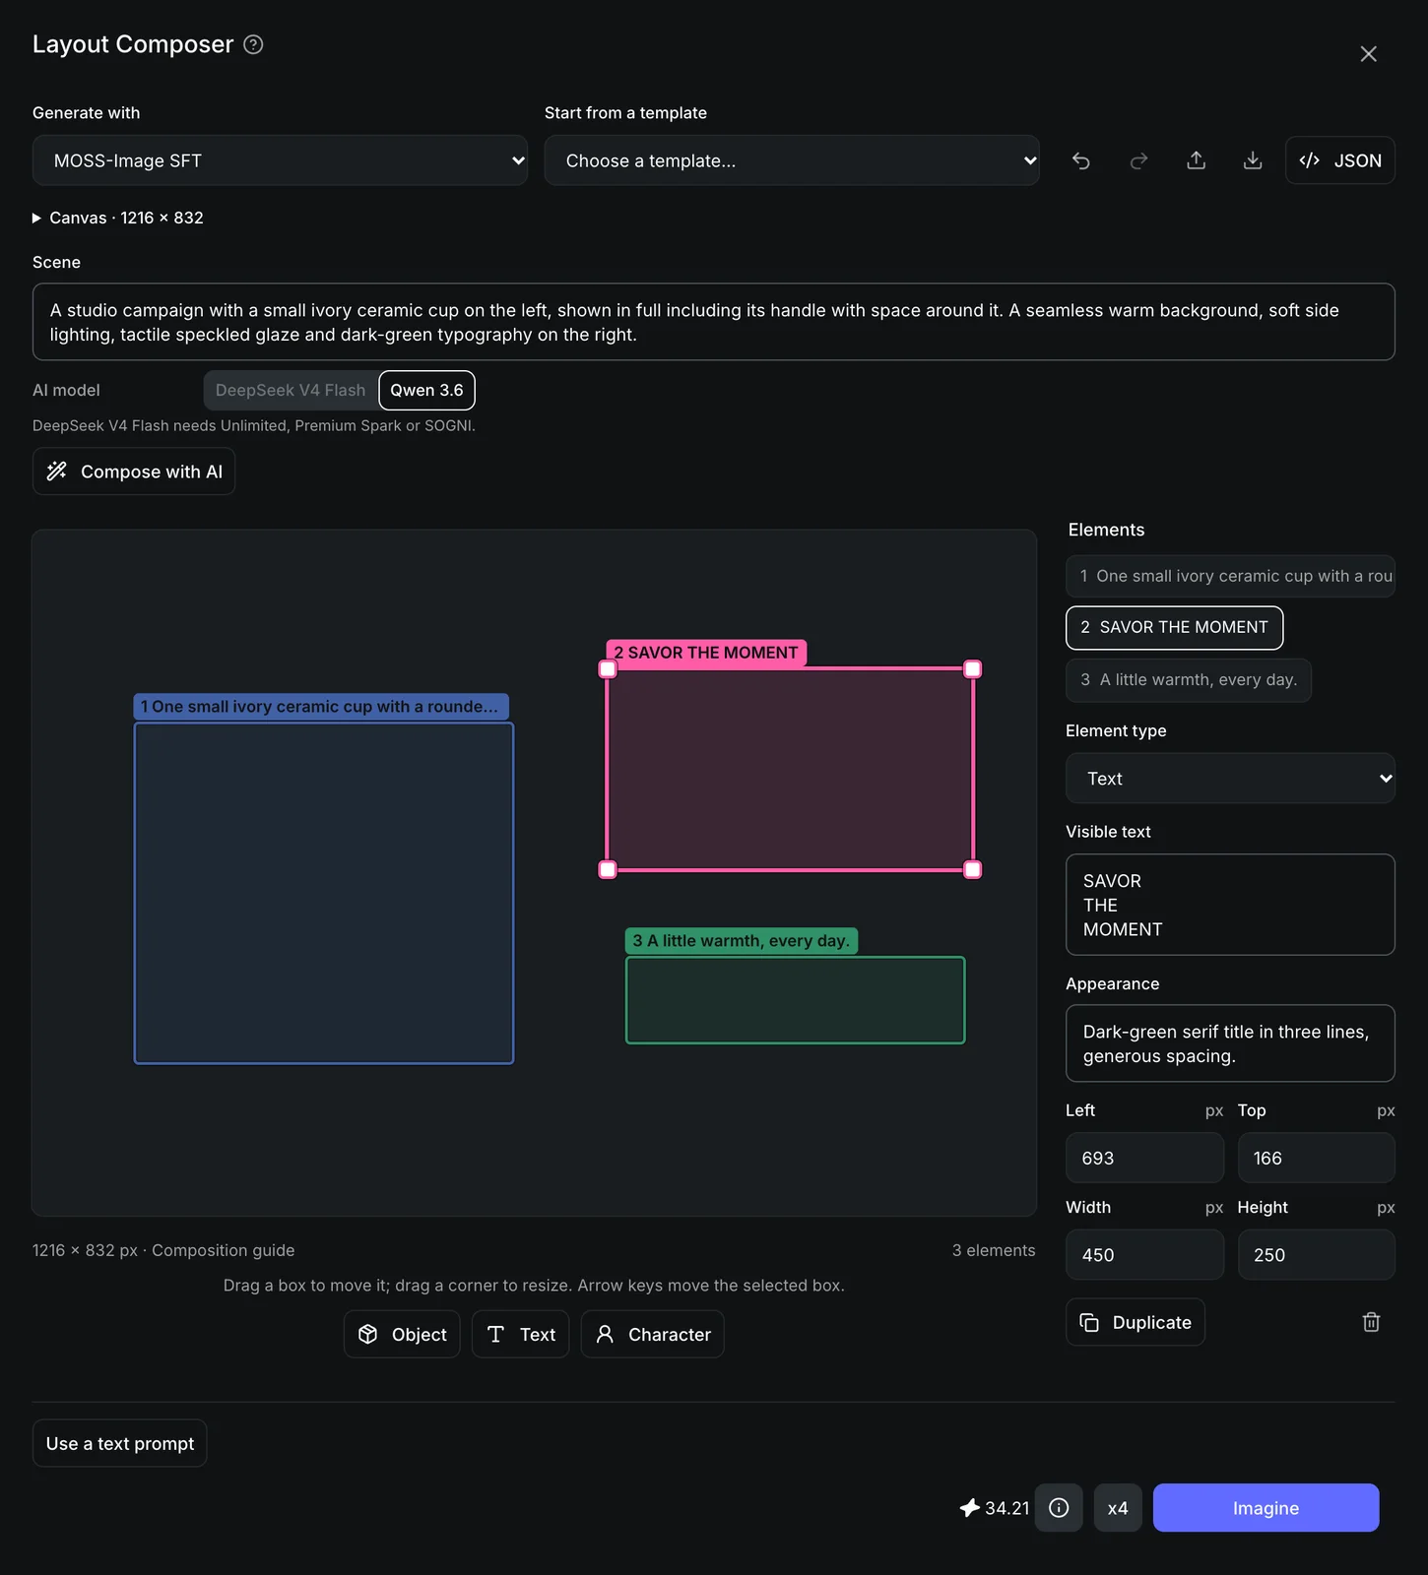The image size is (1428, 1575).
Task: Click the upload/export layout icon
Action: (x=1196, y=160)
